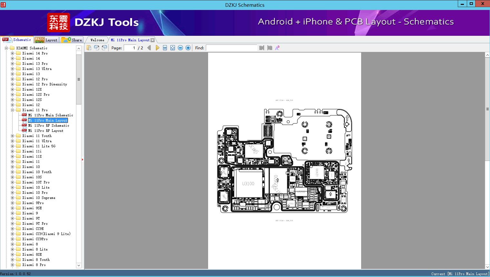Fit page to width
The height and width of the screenshot is (277, 490).
tap(165, 48)
